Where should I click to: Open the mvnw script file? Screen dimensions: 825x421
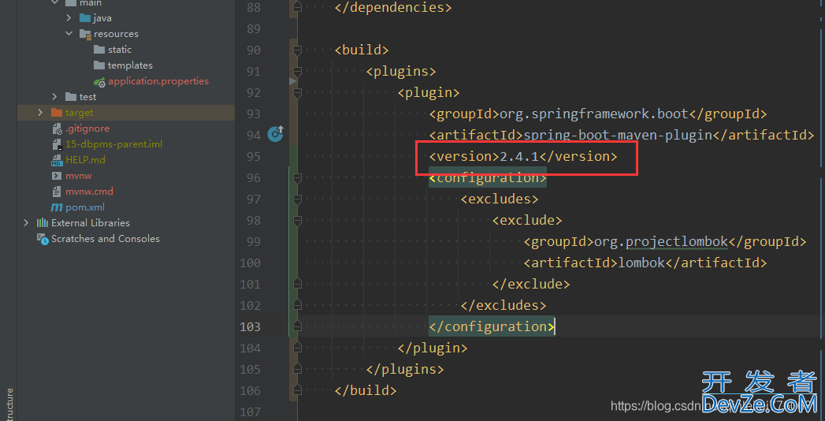click(78, 176)
